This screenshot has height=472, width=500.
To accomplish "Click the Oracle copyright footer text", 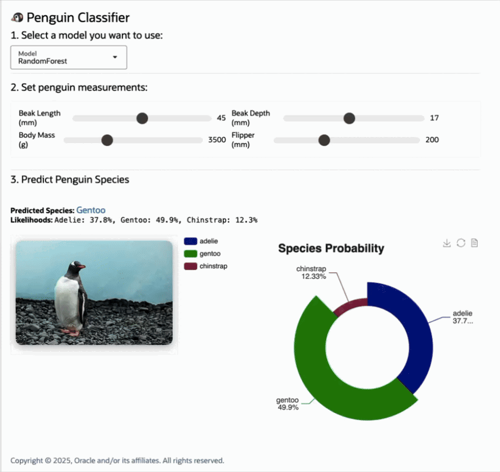I will [x=117, y=460].
